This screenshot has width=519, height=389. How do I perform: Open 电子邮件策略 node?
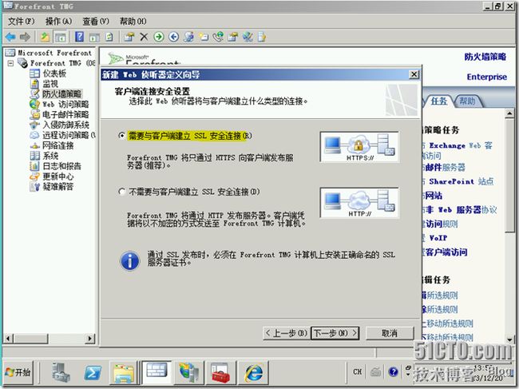point(65,114)
